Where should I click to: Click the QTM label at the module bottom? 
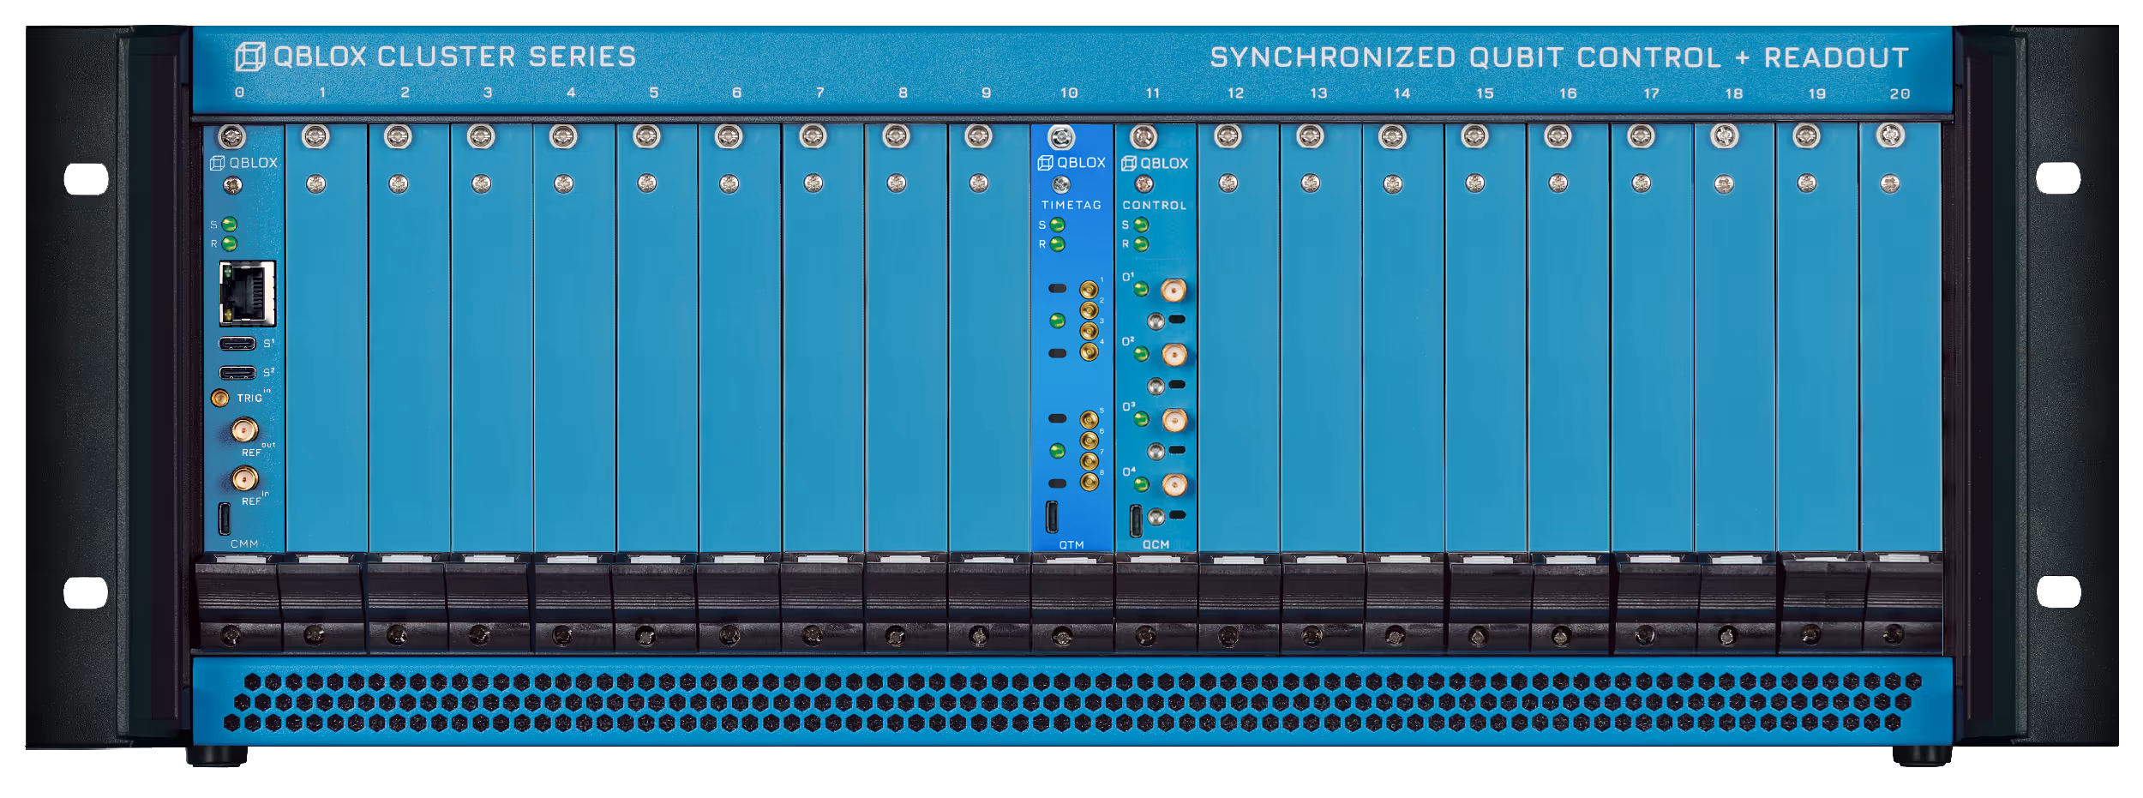[1071, 545]
